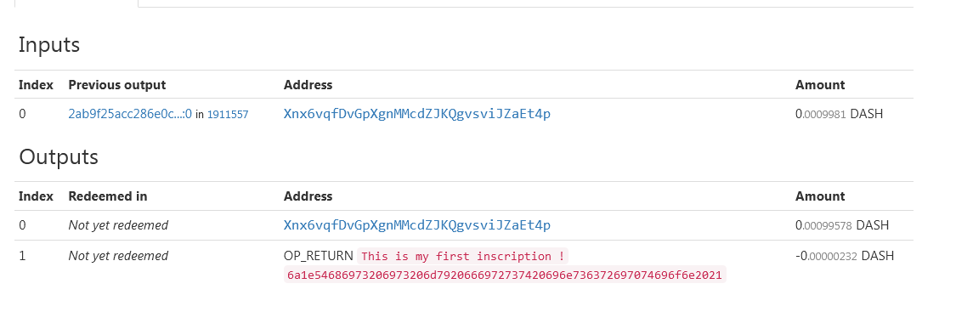Click the 'This is my first inscription !' text

tap(463, 257)
